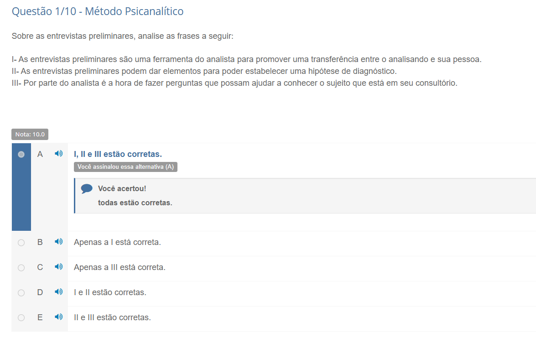Click 'Você assinalou essa alternativa (A)' badge
Image resolution: width=536 pixels, height=338 pixels.
(x=125, y=167)
